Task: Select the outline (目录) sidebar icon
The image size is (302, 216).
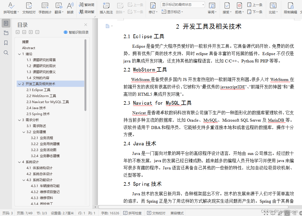Action: click(6, 23)
